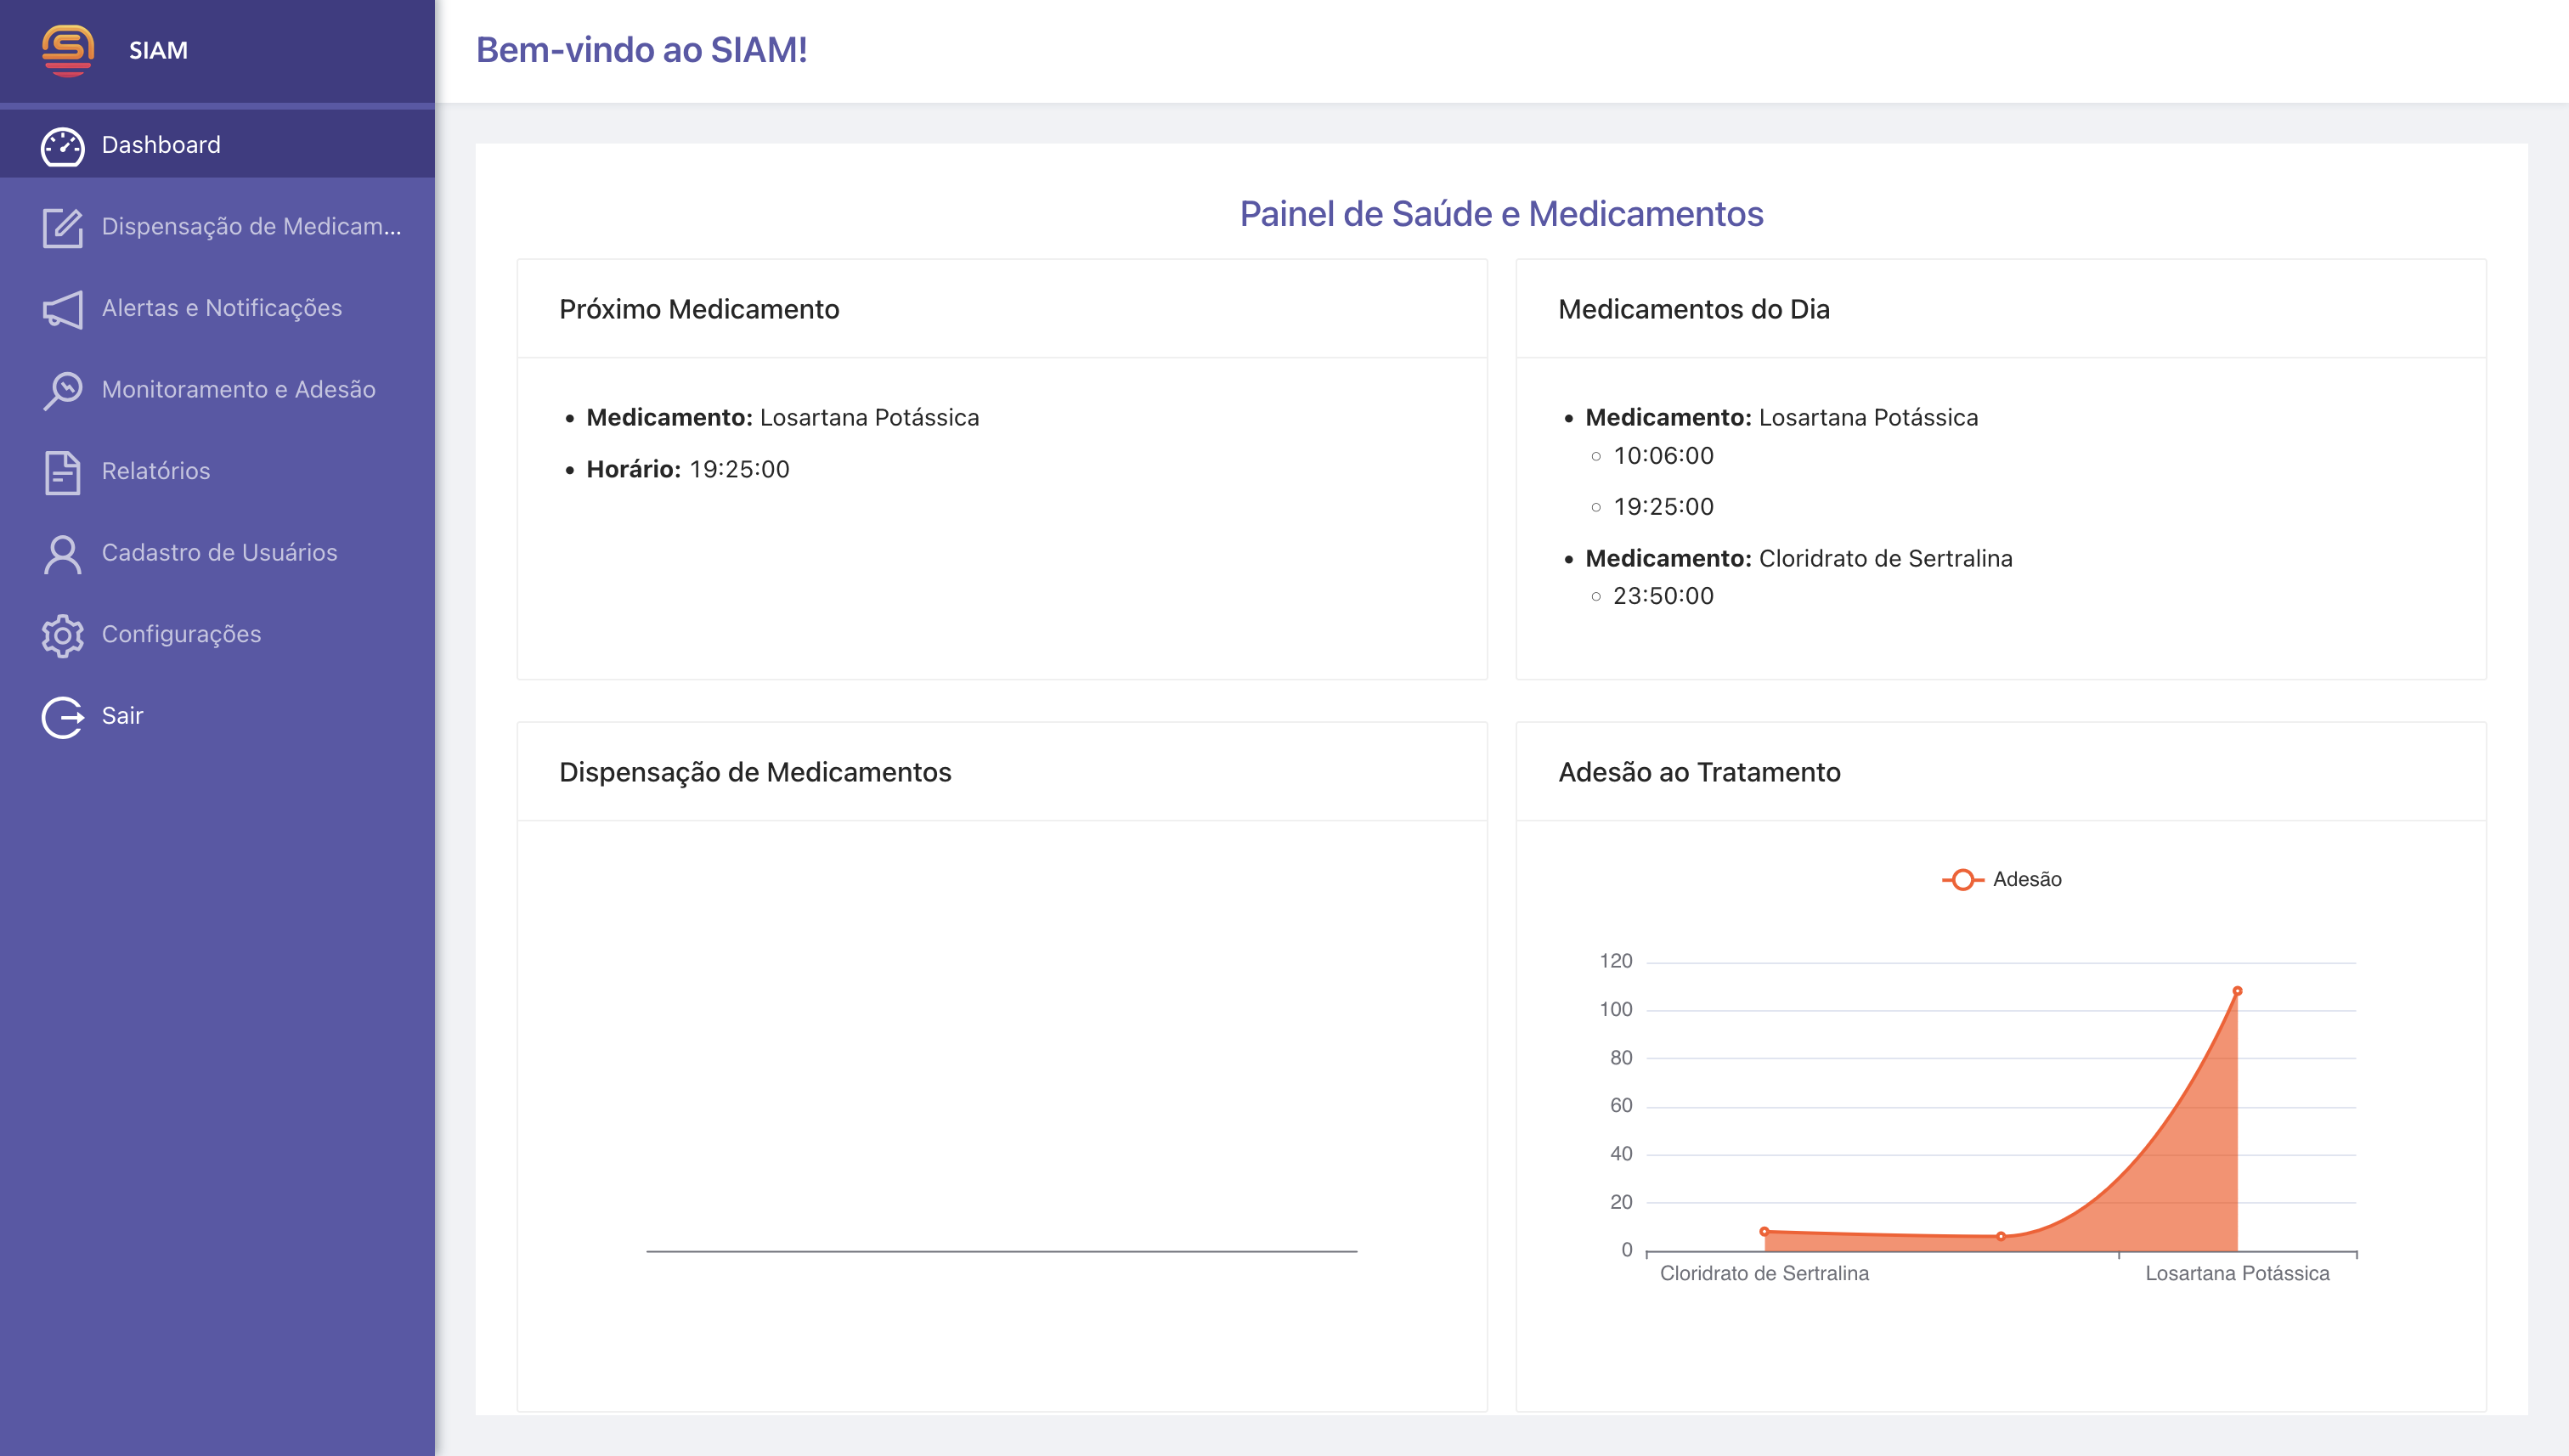Image resolution: width=2569 pixels, height=1456 pixels.
Task: Click the Relatórios document icon
Action: pyautogui.click(x=62, y=472)
